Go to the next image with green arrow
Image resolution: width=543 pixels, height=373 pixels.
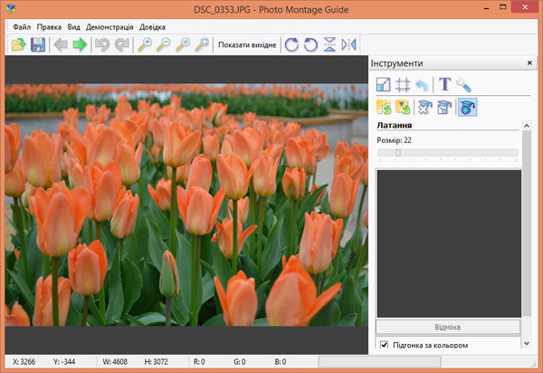80,44
